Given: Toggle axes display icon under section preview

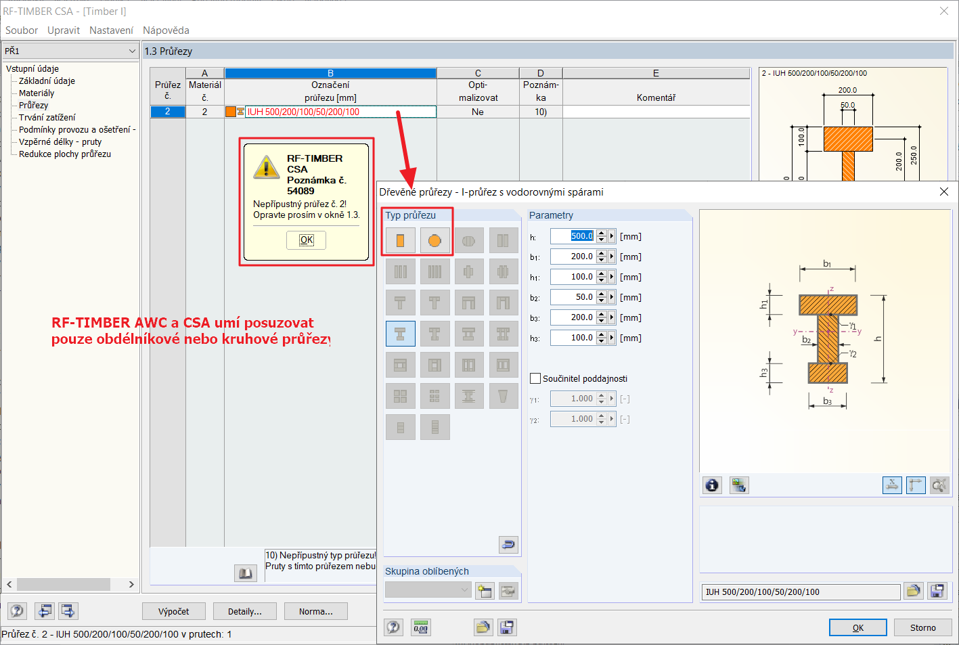Looking at the screenshot, I should pyautogui.click(x=916, y=485).
